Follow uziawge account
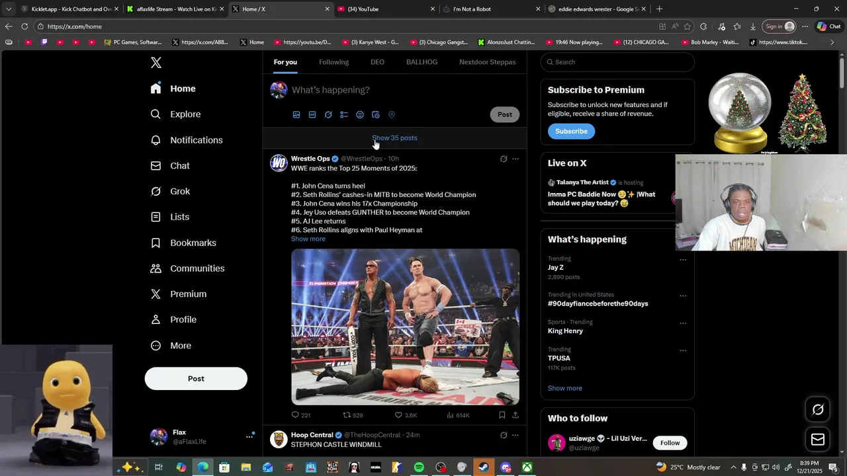 pos(670,443)
